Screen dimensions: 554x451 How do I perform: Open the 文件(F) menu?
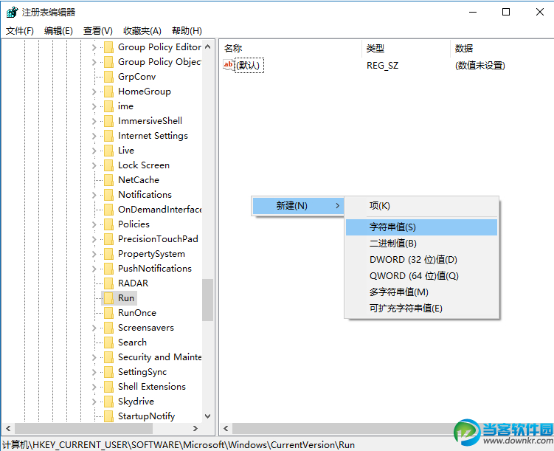tap(20, 31)
